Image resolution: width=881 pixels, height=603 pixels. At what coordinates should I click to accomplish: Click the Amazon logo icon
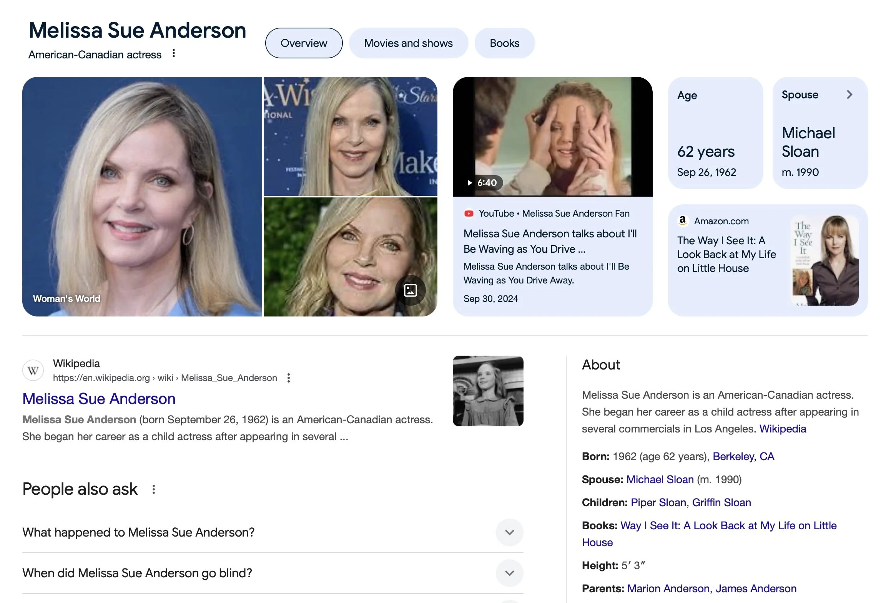point(683,221)
